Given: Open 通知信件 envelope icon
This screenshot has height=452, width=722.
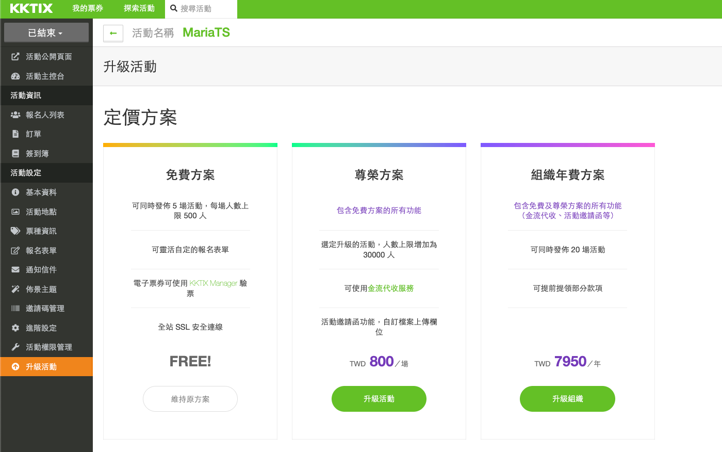Looking at the screenshot, I should pos(15,270).
